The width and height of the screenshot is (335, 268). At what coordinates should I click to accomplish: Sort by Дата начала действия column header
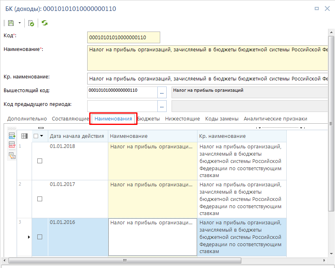click(x=77, y=136)
